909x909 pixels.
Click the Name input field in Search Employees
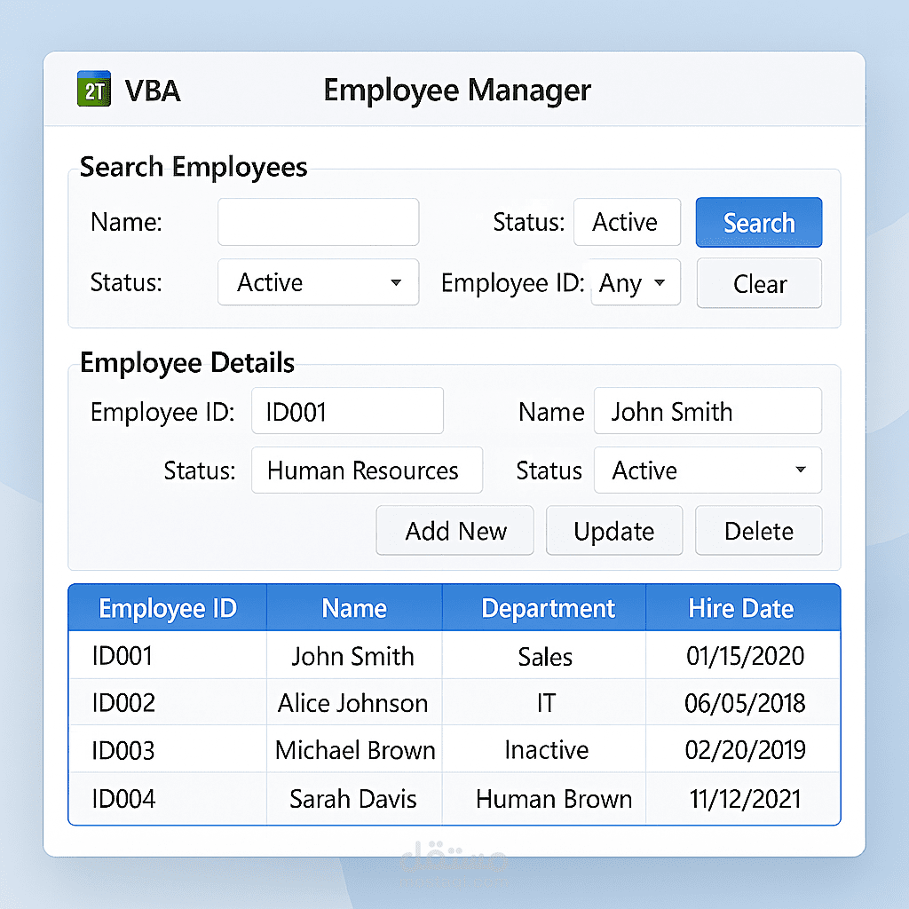(318, 222)
